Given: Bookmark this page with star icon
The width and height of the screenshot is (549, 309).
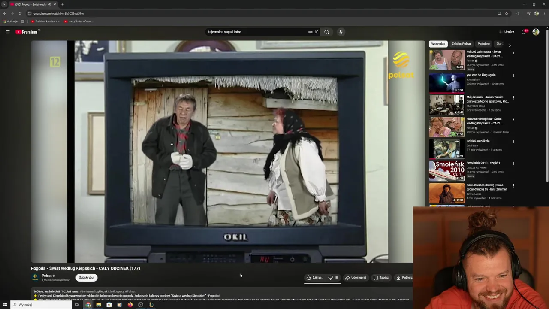Looking at the screenshot, I should pos(507,13).
